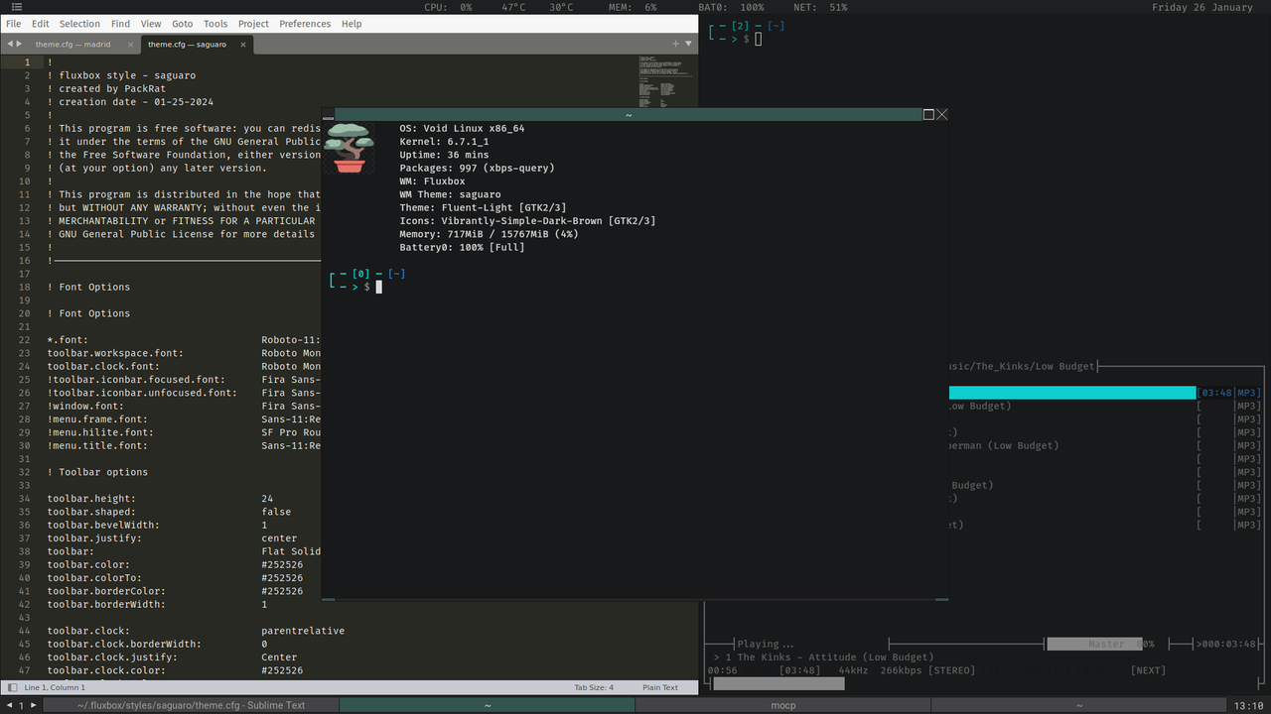Switch to the theme.cfg — madrid tab
The width and height of the screenshot is (1271, 714).
(x=72, y=44)
